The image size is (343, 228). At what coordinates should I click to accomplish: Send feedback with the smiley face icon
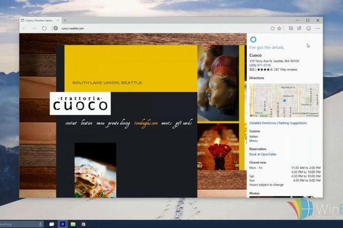point(309,28)
